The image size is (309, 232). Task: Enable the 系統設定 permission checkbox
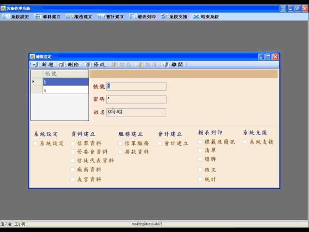coord(35,144)
